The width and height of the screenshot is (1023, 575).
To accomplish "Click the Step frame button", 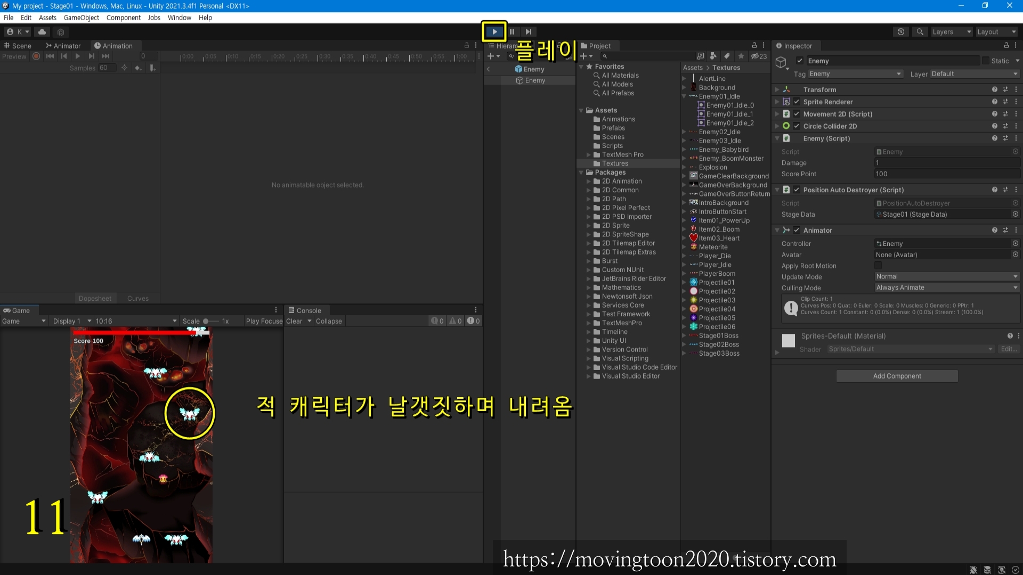I will [x=528, y=32].
